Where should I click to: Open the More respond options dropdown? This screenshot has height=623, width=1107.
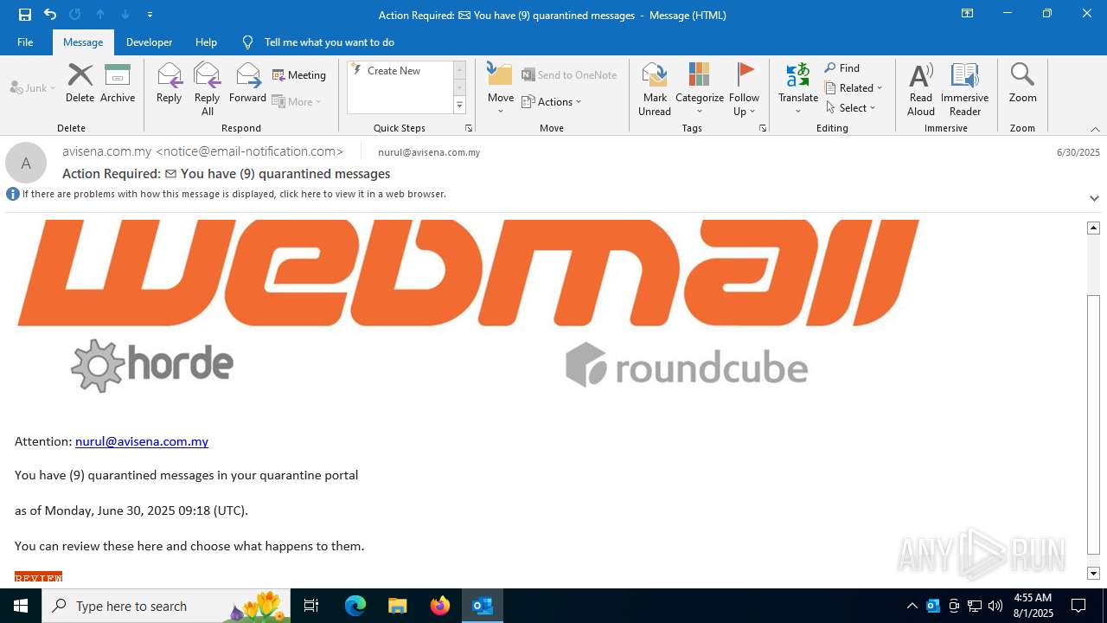click(x=297, y=101)
